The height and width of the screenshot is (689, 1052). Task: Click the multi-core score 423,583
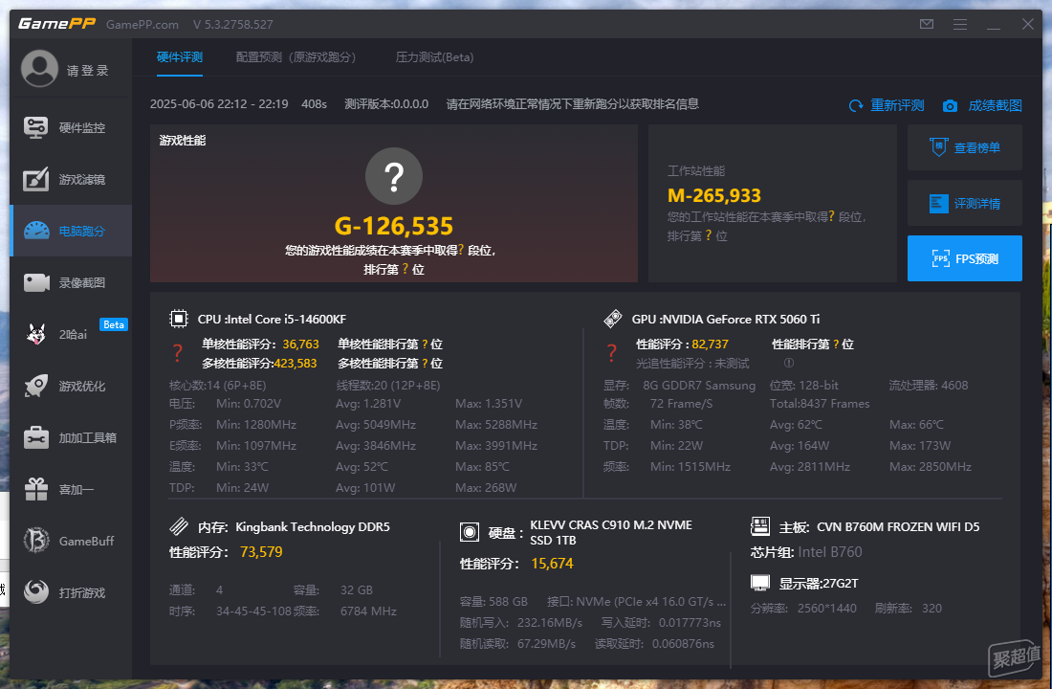click(x=296, y=364)
